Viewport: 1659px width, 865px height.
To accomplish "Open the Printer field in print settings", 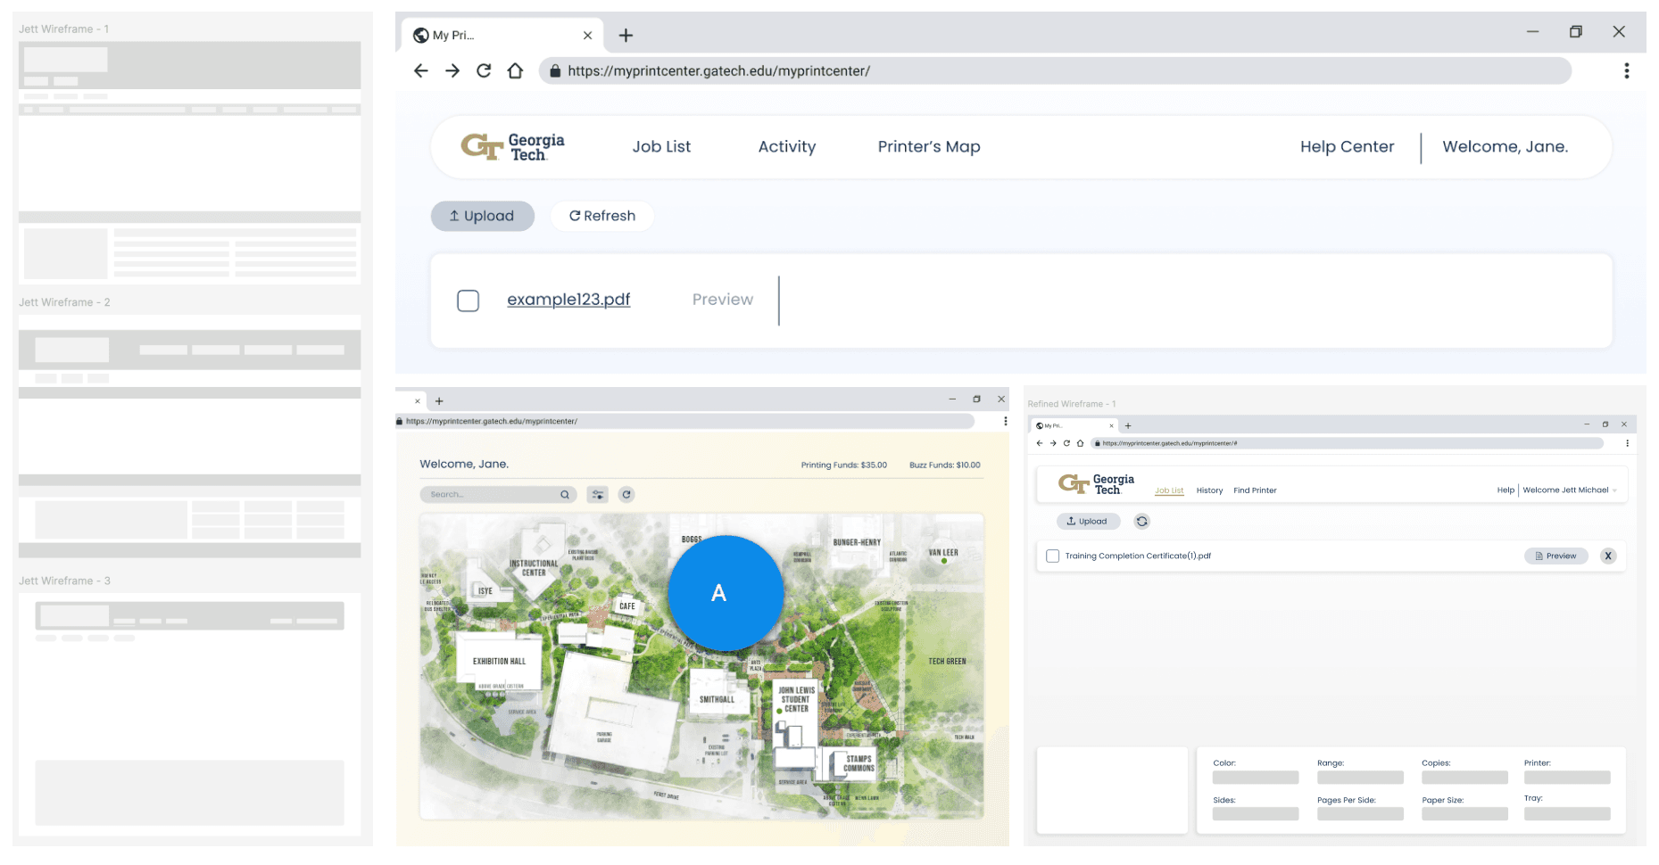I will pyautogui.click(x=1567, y=778).
